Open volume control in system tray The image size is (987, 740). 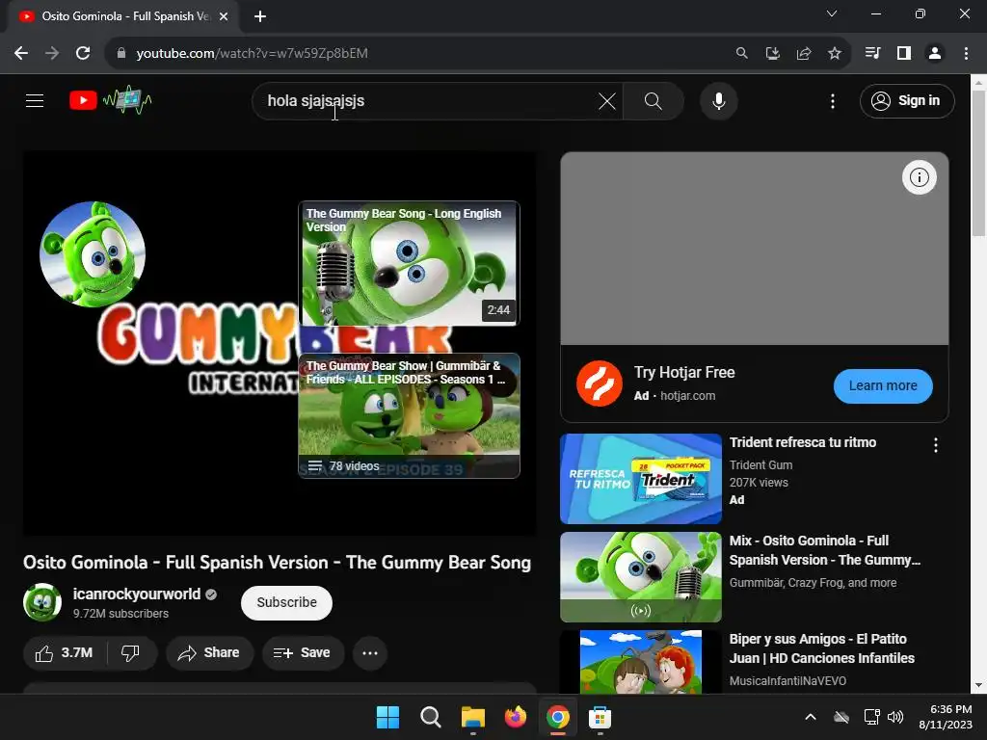click(x=895, y=717)
